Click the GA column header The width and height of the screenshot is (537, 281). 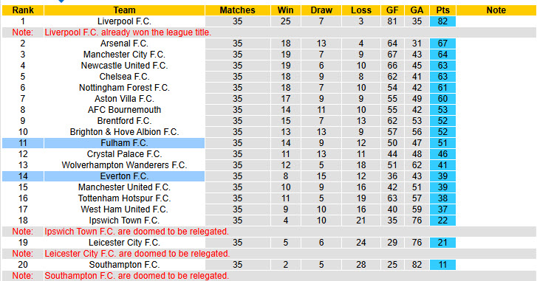click(x=417, y=10)
